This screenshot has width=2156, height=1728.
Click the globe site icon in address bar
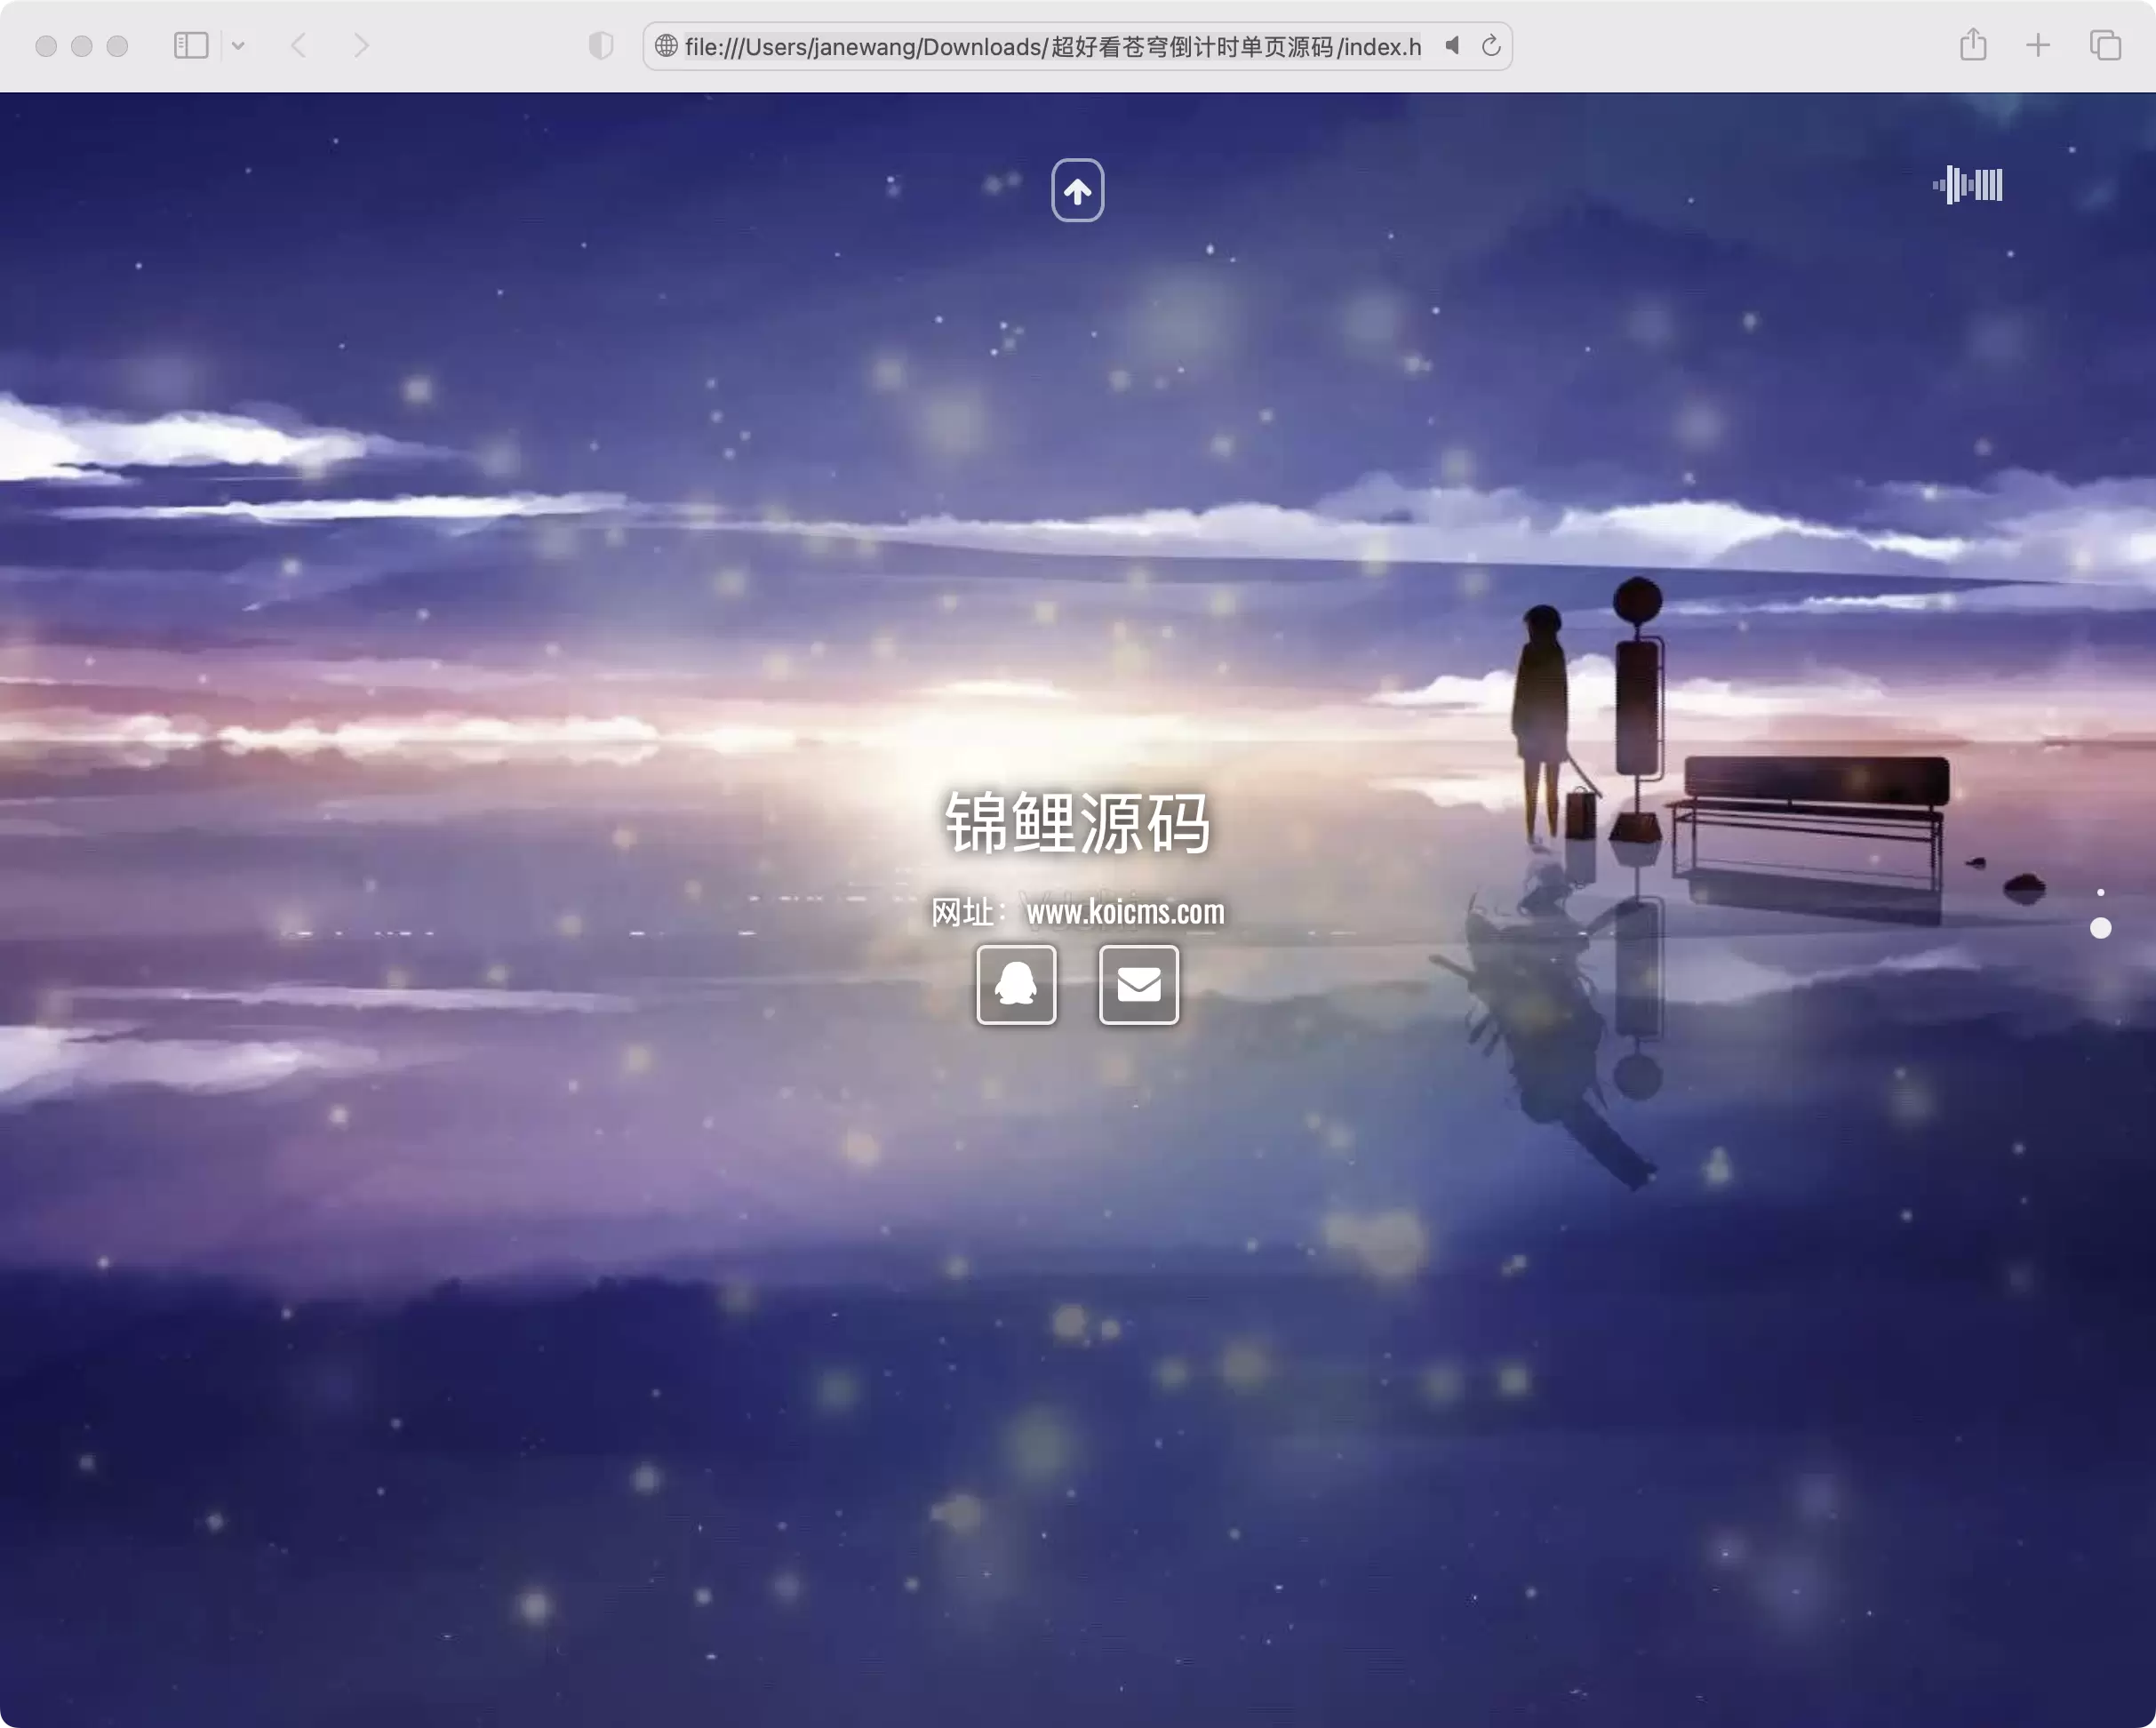point(666,46)
